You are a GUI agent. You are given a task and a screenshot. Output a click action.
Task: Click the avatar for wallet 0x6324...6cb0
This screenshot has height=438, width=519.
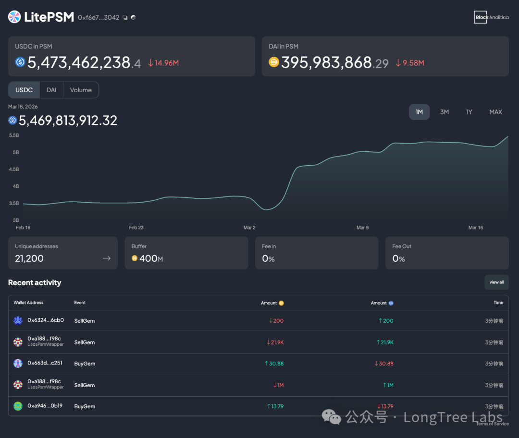coord(18,320)
